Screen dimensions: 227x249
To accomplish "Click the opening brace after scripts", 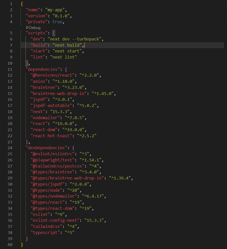I will (x=54, y=33).
